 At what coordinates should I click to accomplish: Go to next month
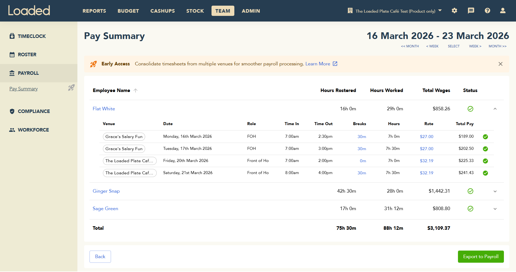[x=497, y=46]
